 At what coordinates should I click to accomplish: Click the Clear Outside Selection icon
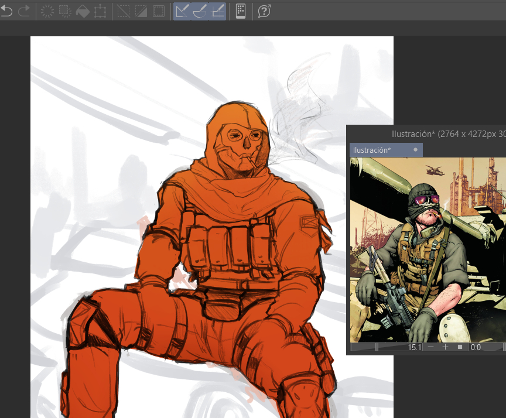pyautogui.click(x=65, y=11)
